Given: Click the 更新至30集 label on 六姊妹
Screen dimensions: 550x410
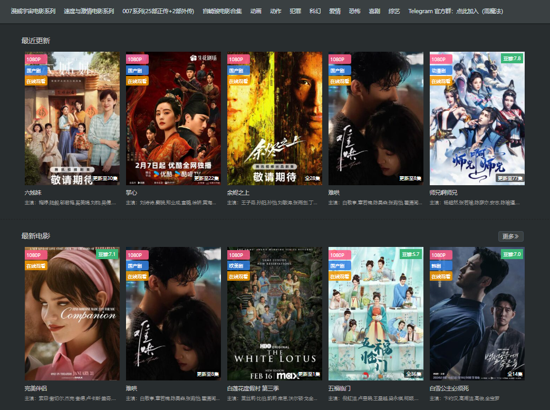Looking at the screenshot, I should (105, 178).
